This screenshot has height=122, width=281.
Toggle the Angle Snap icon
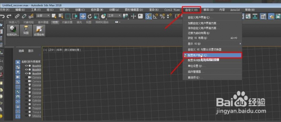point(155,16)
